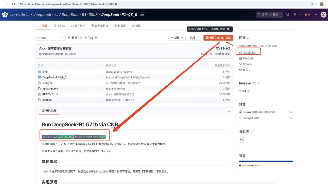The image size is (328, 184).
Task: Click commit author avatar 哪都通在逃临时喵
Action: pos(40,54)
